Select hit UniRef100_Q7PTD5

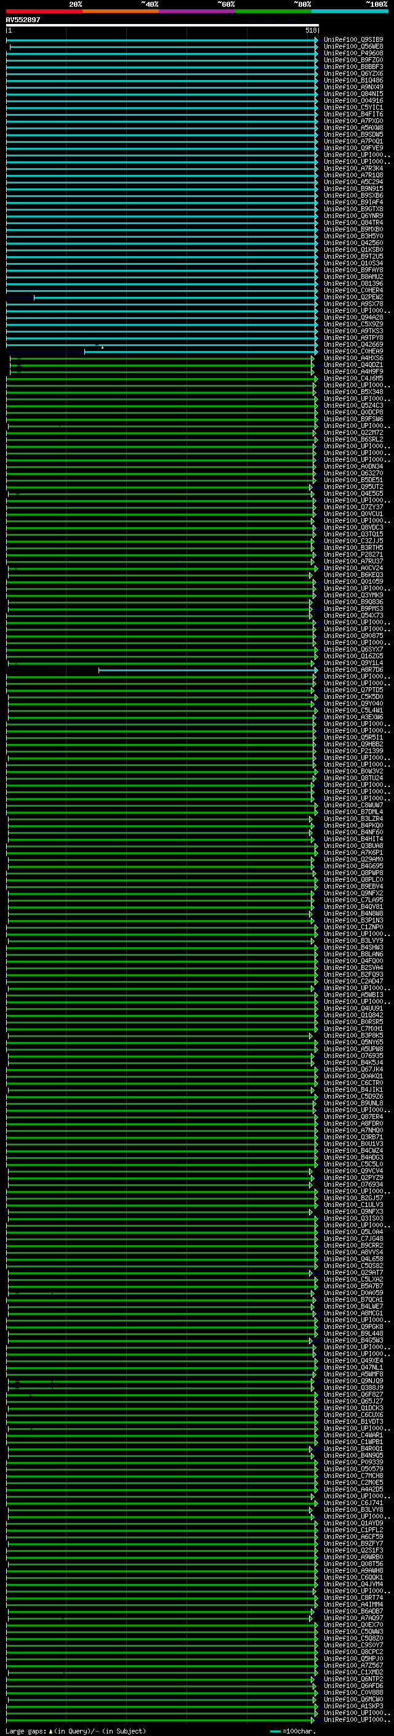353,690
